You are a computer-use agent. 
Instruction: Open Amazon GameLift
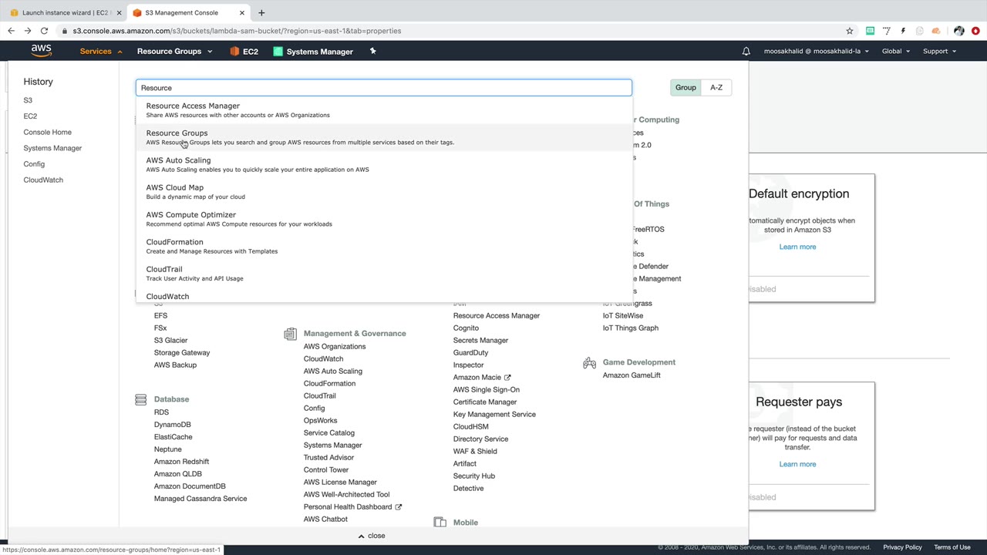tap(632, 375)
